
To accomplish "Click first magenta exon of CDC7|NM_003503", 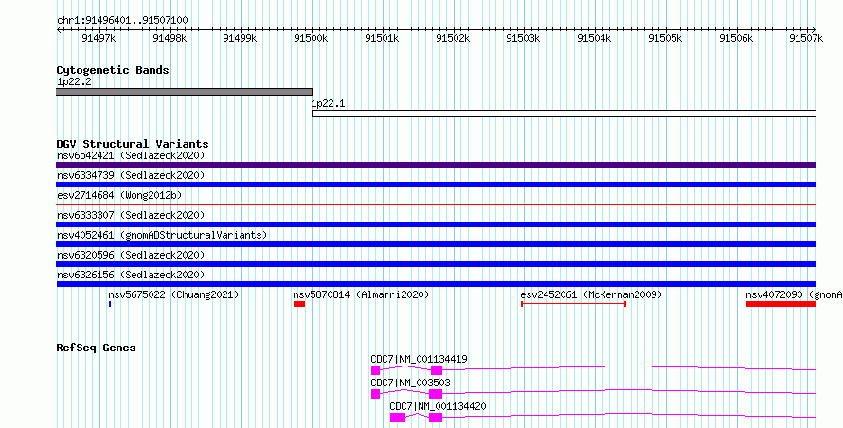I will [x=375, y=394].
